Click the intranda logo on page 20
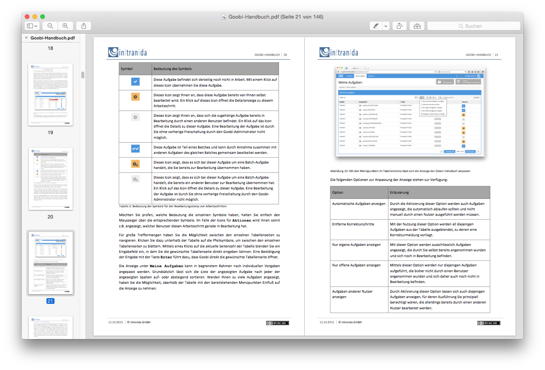The height and width of the screenshot is (370, 545). click(x=128, y=52)
